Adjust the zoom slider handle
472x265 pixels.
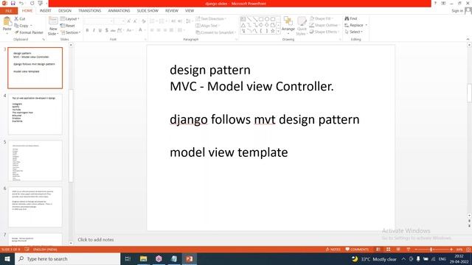pos(431,250)
